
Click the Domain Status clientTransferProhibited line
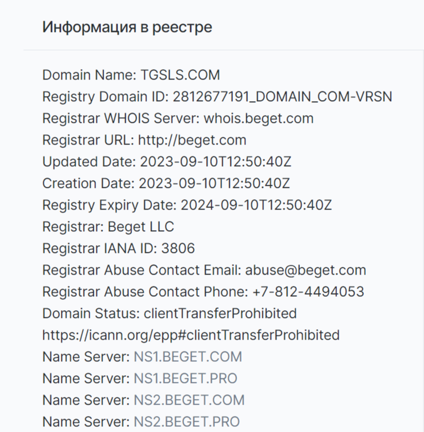pos(169,313)
